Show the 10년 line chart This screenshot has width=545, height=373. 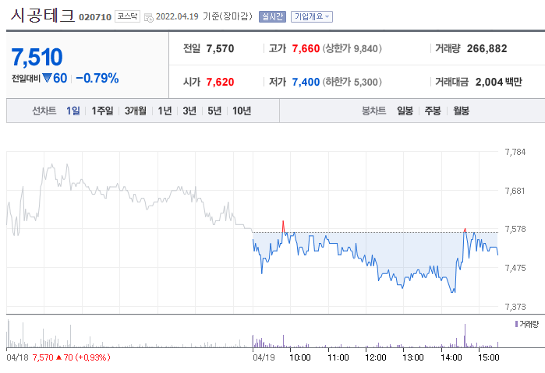coord(242,111)
